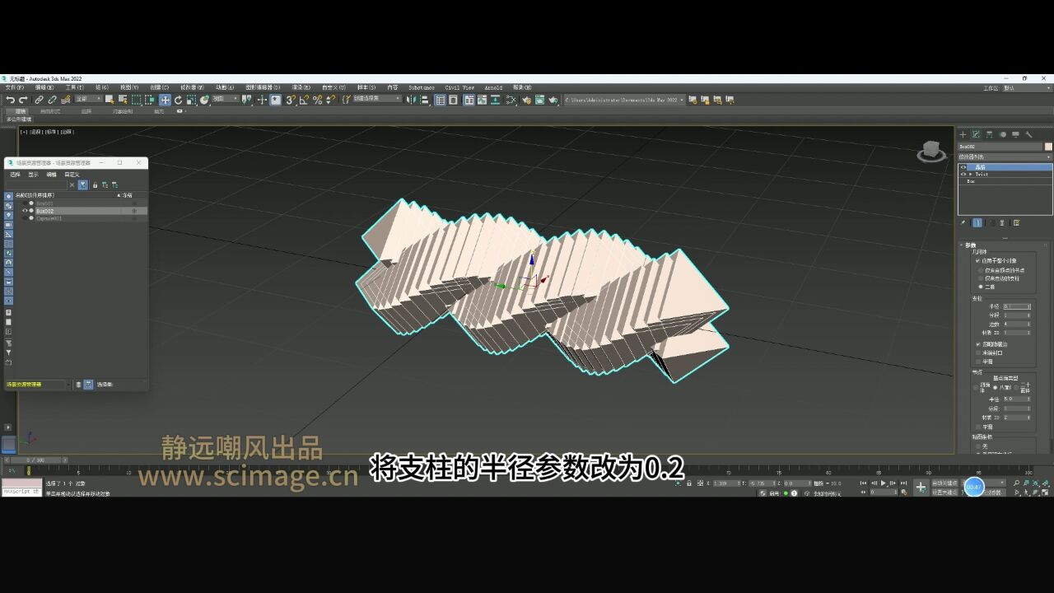Click the ViewCube in viewport
This screenshot has height=593, width=1054.
pos(931,151)
